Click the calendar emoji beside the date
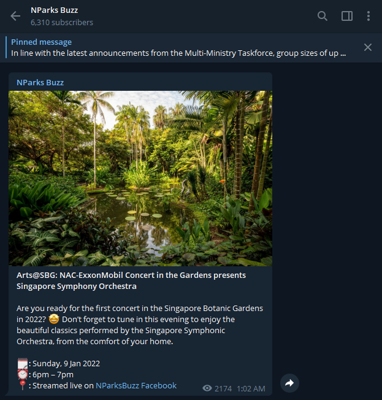The width and height of the screenshot is (382, 400). tap(23, 363)
